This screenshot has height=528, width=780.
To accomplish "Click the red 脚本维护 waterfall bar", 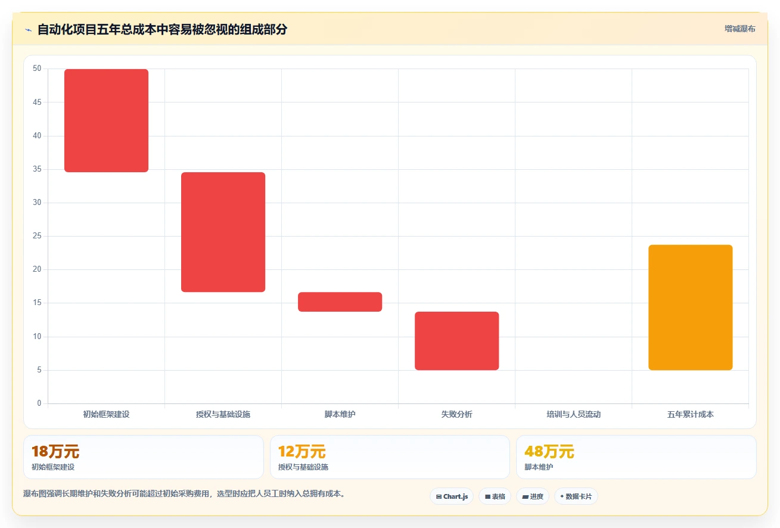I will (340, 302).
